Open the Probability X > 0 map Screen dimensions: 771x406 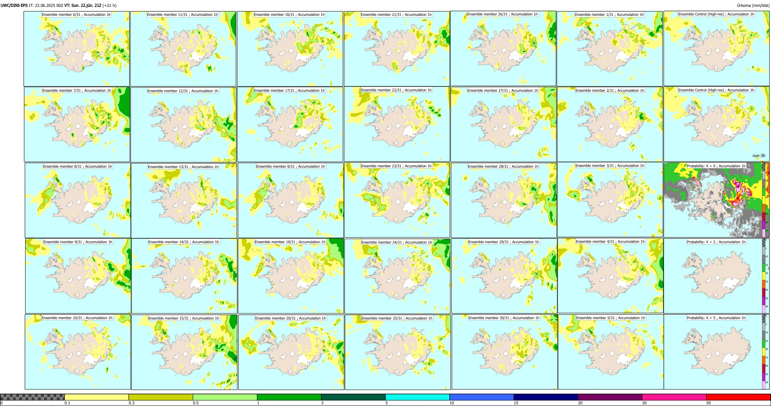click(717, 200)
